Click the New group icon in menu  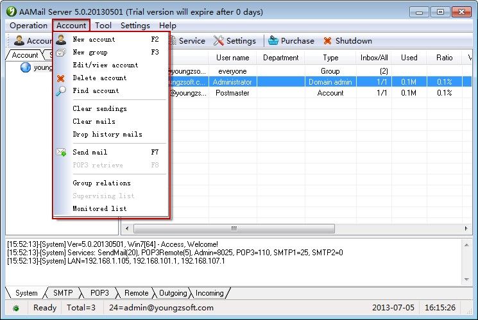pyautogui.click(x=61, y=53)
